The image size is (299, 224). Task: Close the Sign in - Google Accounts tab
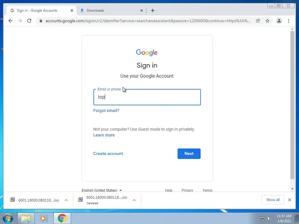[72, 10]
